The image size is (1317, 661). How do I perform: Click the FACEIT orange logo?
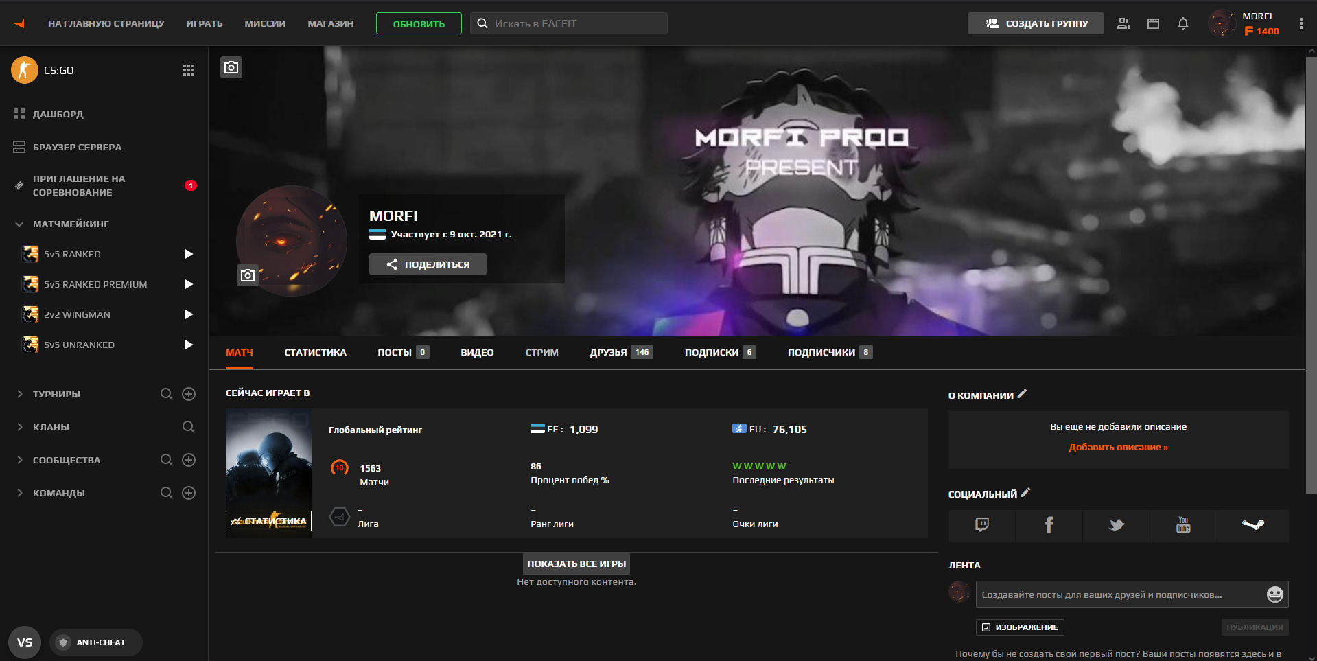pyautogui.click(x=19, y=23)
